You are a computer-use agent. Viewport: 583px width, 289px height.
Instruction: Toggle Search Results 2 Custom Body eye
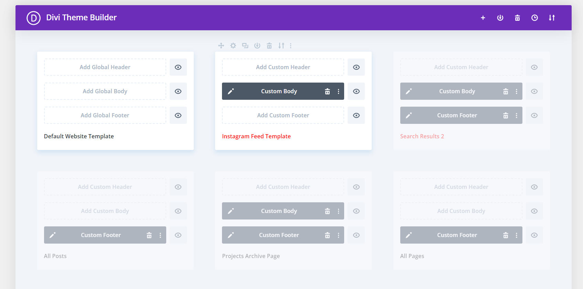point(534,91)
